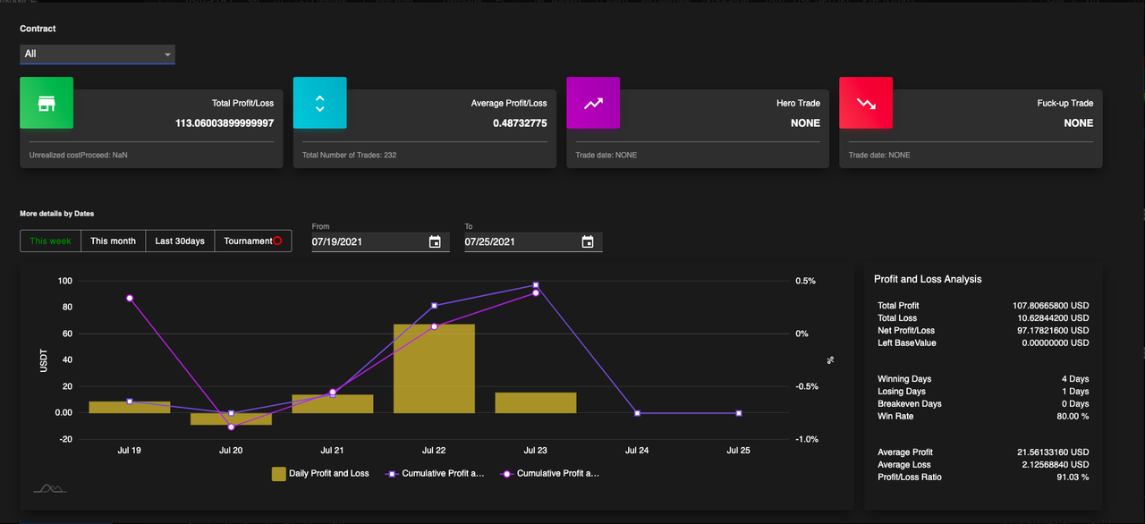Click the Total Number of Trades: 232 text
1145x524 pixels.
(350, 156)
